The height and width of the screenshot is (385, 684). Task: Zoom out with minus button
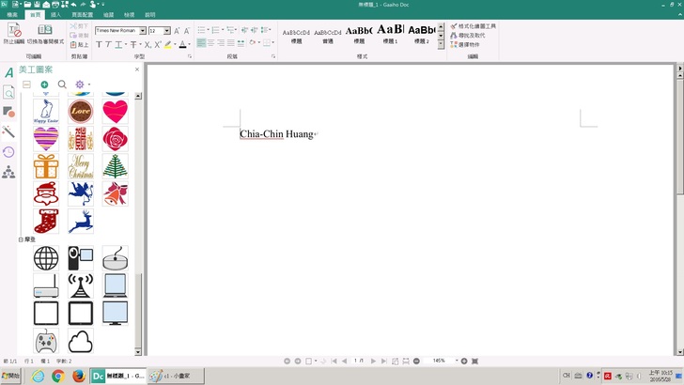pos(416,361)
